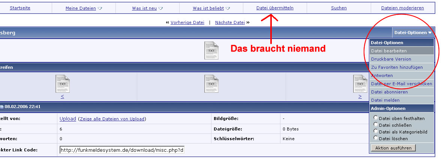Select 'Datei als Kategoriebild' radio option
442x160 pixels.
coord(376,131)
